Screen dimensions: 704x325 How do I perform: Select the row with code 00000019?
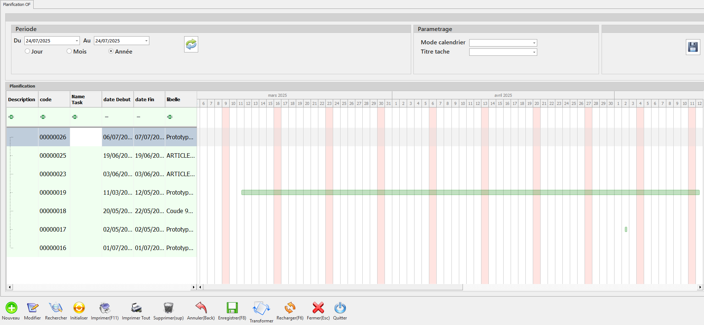[53, 192]
